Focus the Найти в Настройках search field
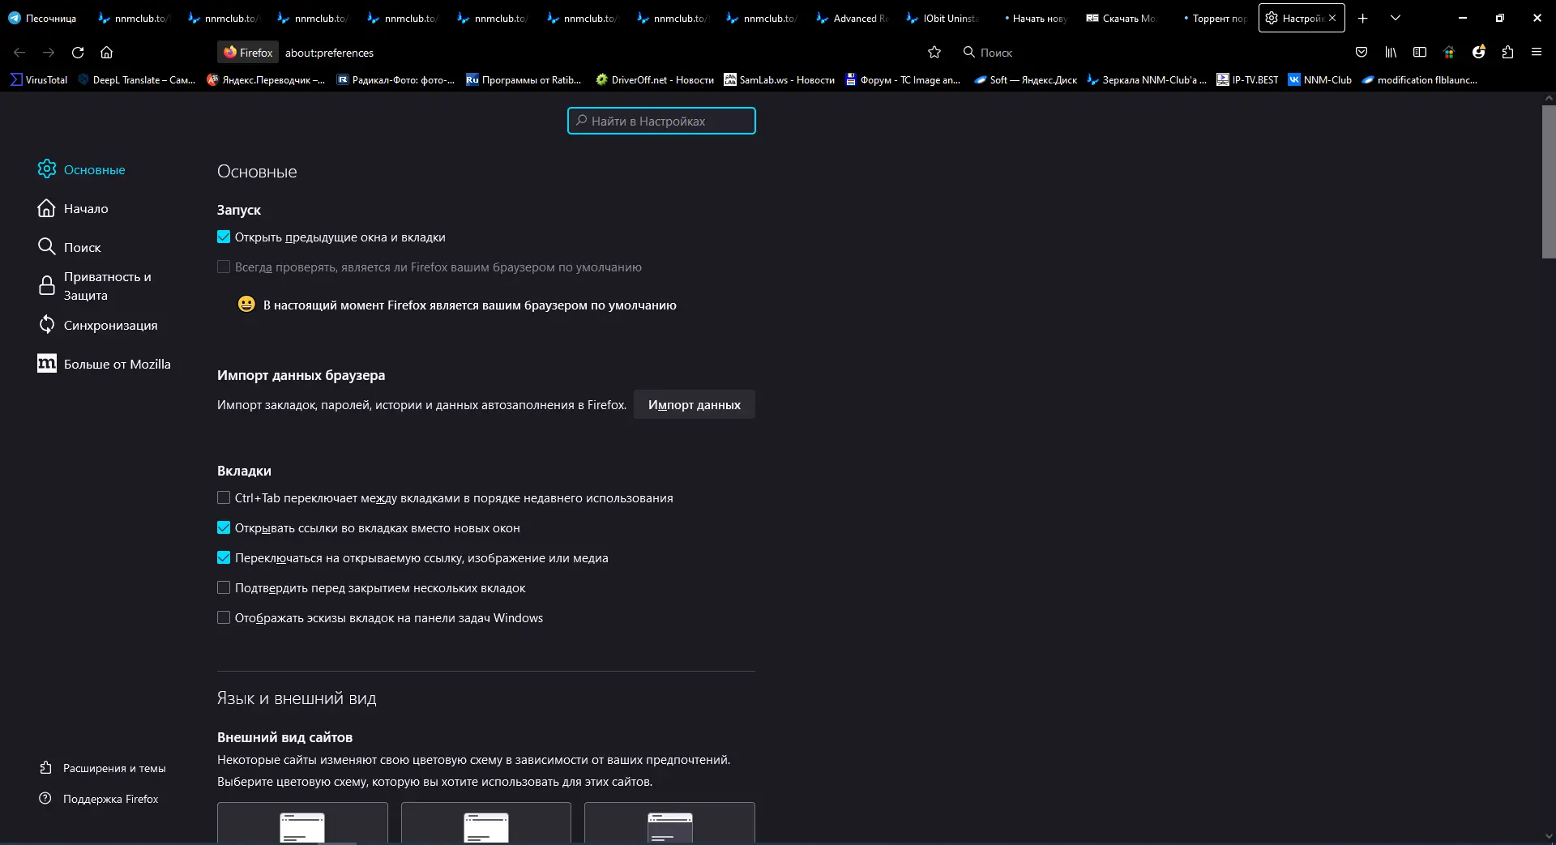Screen dimensions: 1556x845 (661, 121)
